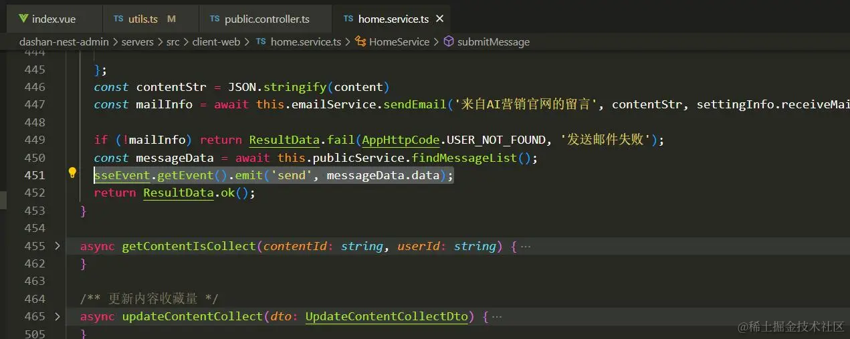Image resolution: width=850 pixels, height=339 pixels.
Task: Click JSON.stringify call on line 446
Action: (x=278, y=87)
